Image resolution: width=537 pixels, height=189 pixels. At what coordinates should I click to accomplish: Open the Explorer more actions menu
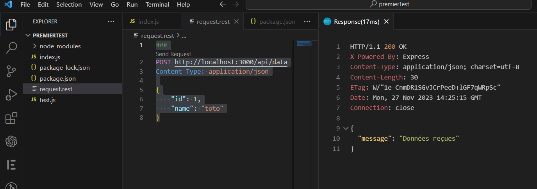click(111, 21)
